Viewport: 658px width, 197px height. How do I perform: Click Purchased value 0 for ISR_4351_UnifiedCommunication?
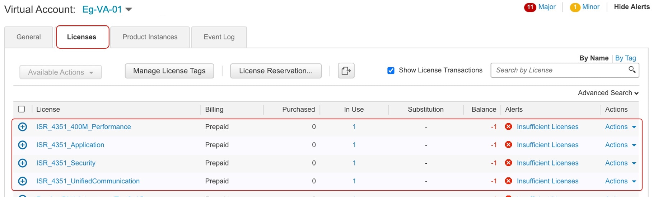(314, 181)
